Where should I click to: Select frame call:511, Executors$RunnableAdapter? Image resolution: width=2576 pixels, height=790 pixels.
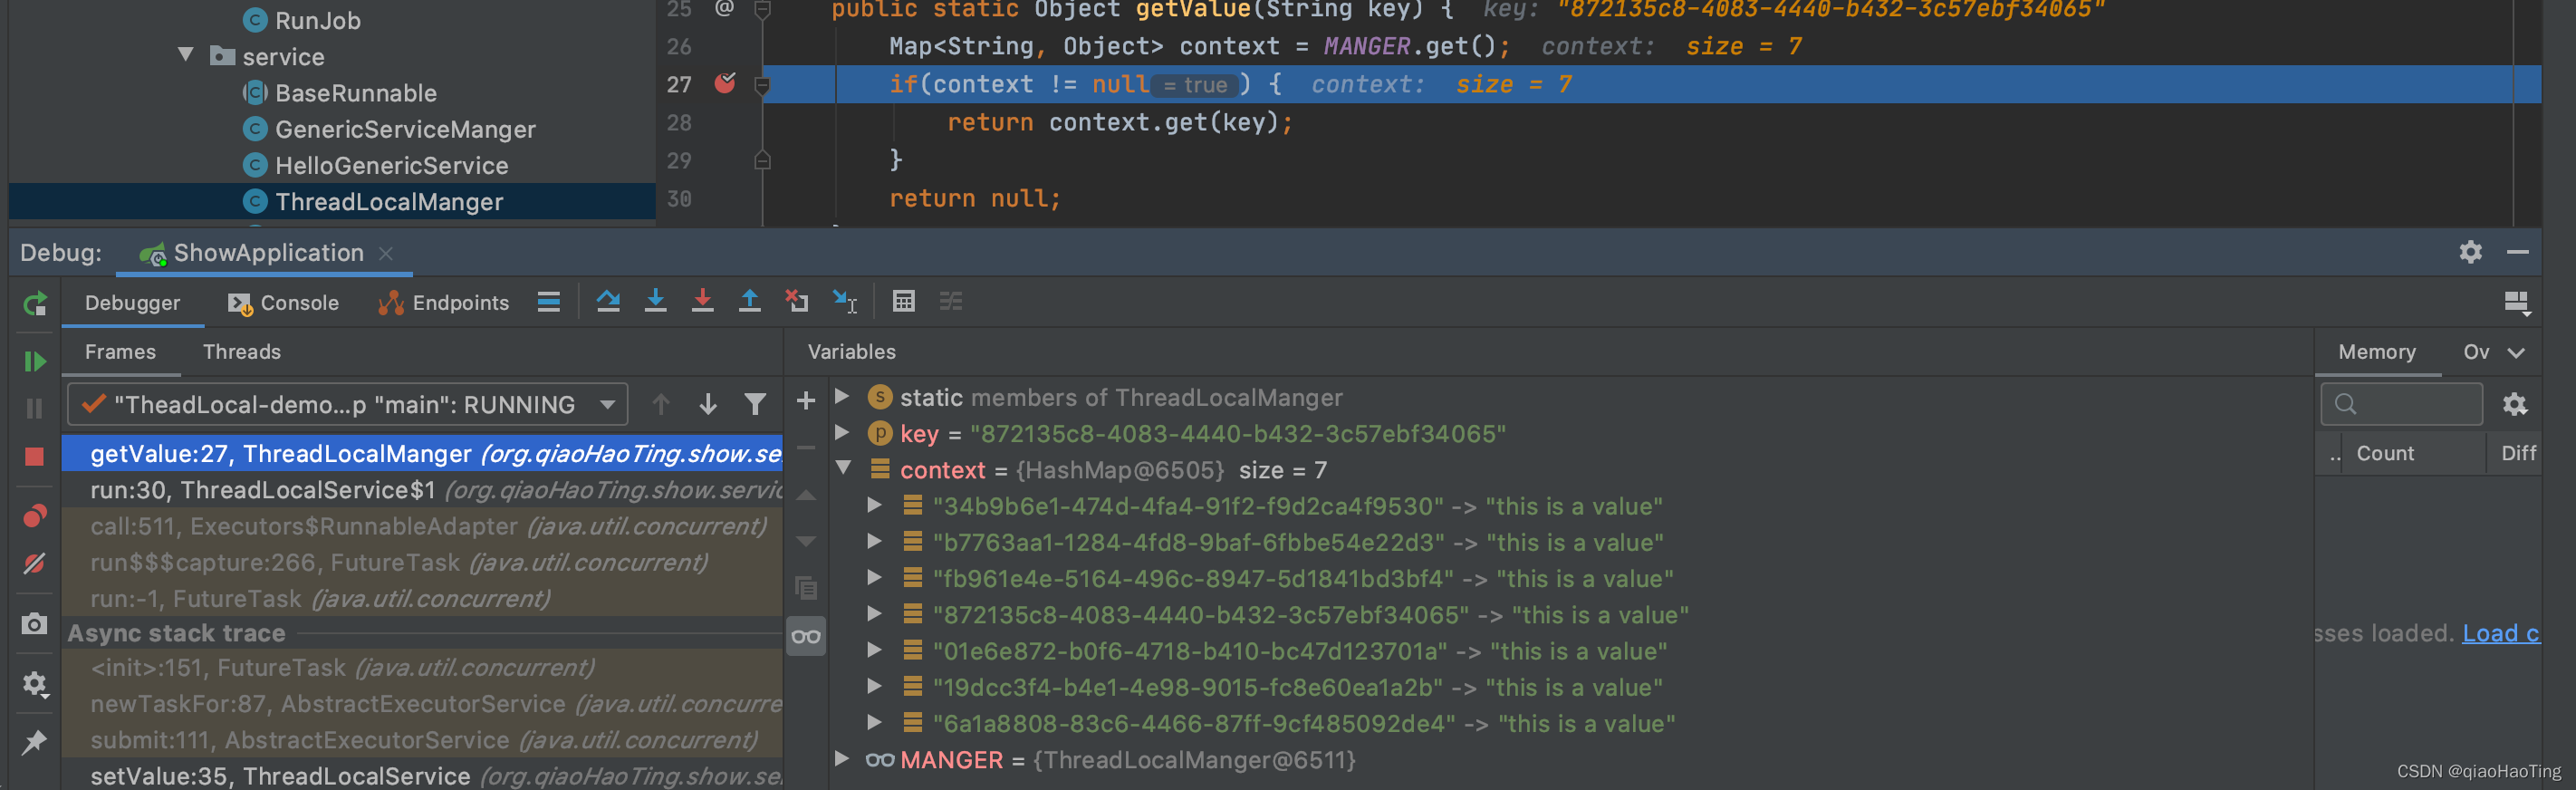pos(422,526)
